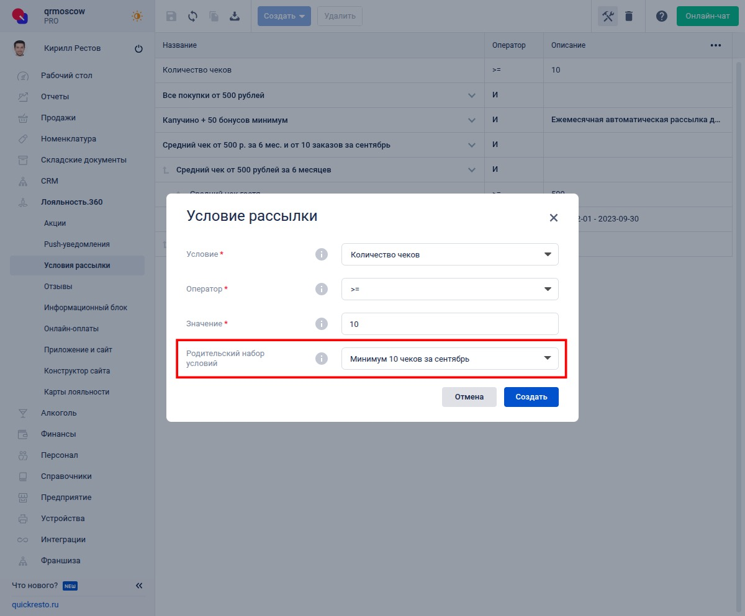Open the tools wrench and hammer icon
The image size is (745, 616).
click(x=608, y=16)
